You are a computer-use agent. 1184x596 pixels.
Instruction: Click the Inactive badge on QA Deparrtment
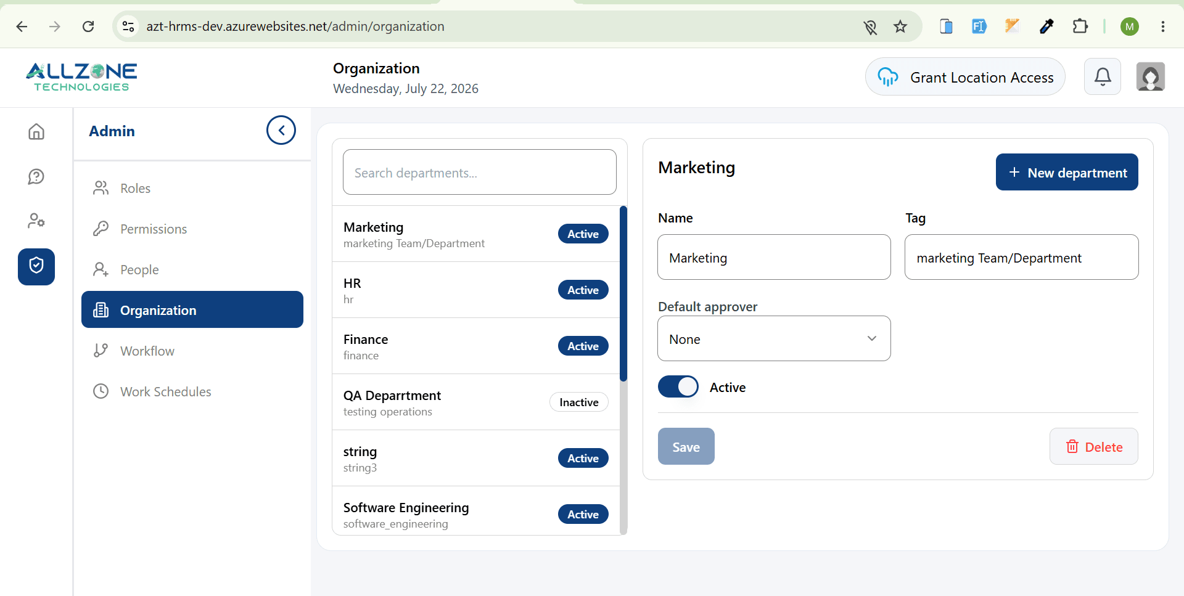coord(578,402)
